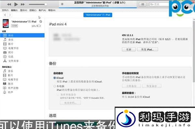Click the 更新 button
This screenshot has height=129, width=195.
point(129,49)
